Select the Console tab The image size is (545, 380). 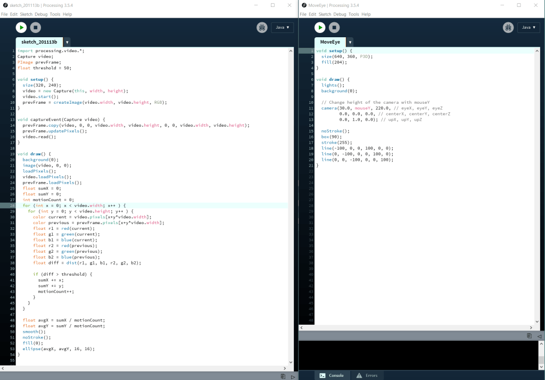pos(332,375)
